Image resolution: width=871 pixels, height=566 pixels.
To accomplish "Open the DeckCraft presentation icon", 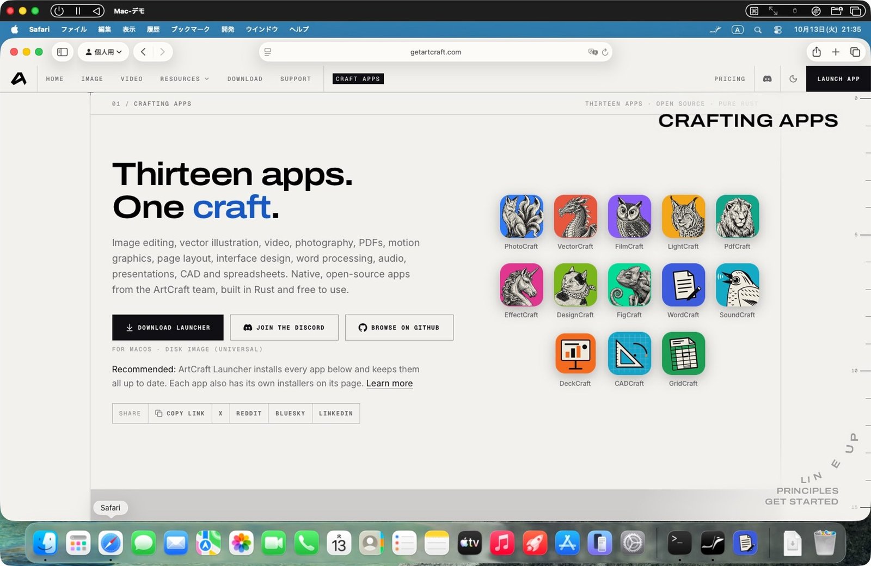I will click(x=575, y=353).
